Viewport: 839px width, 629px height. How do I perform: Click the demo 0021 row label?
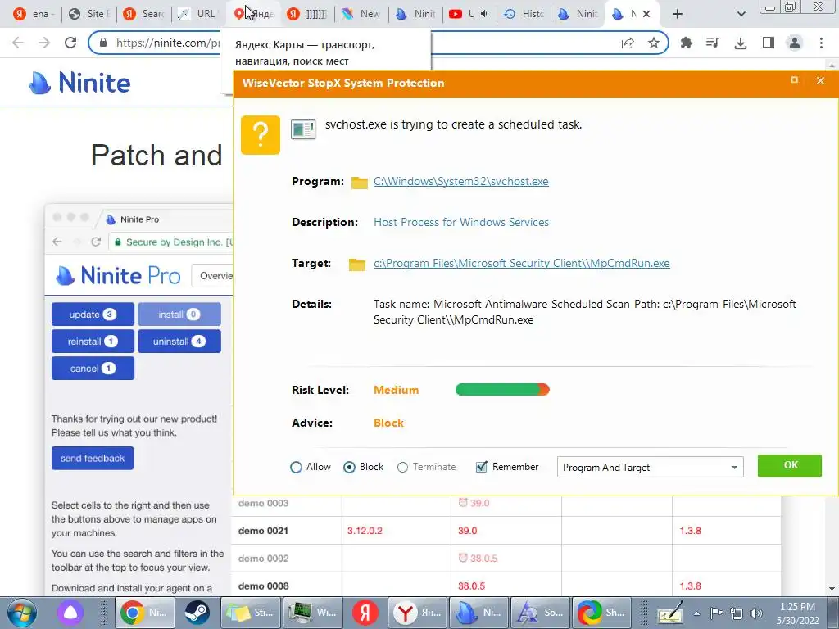263,531
